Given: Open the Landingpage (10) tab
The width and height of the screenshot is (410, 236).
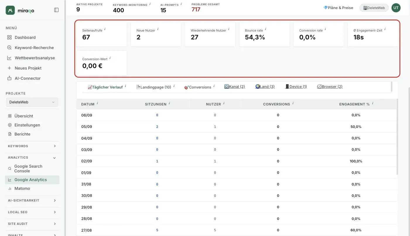Looking at the screenshot, I should point(154,87).
